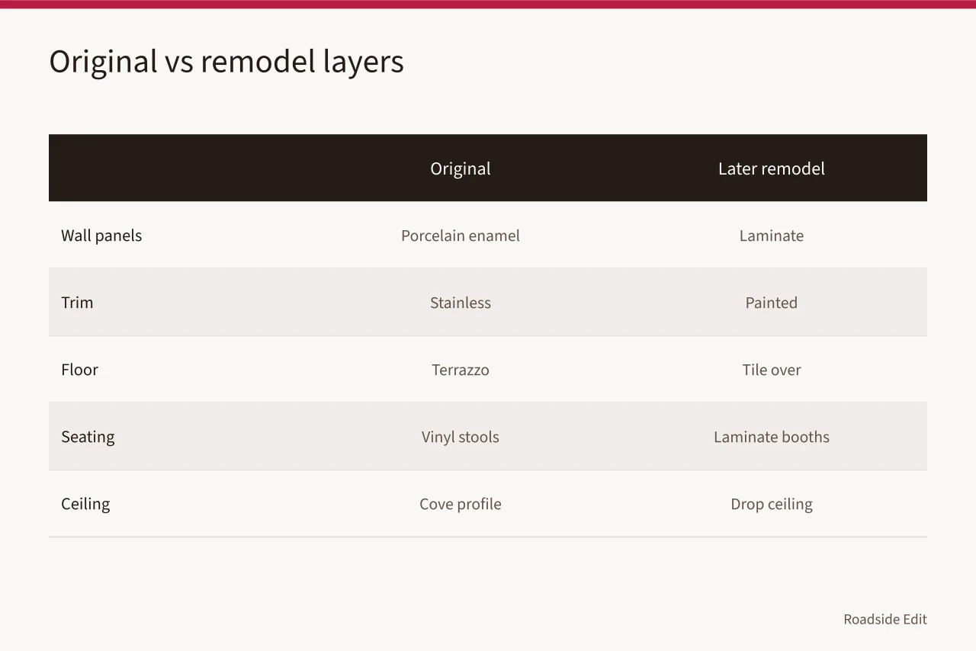The width and height of the screenshot is (976, 651).
Task: Select the 'Terrazzo' cell
Action: pos(461,370)
